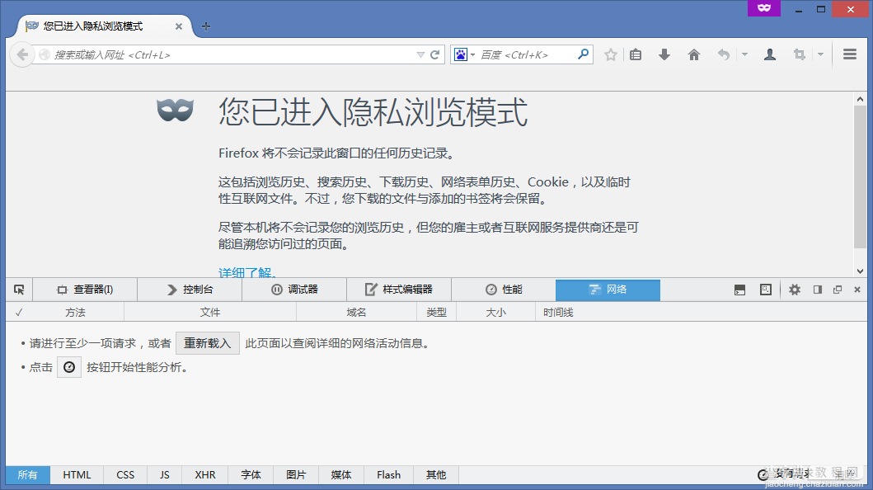Open the URL history dropdown arrow

point(420,54)
